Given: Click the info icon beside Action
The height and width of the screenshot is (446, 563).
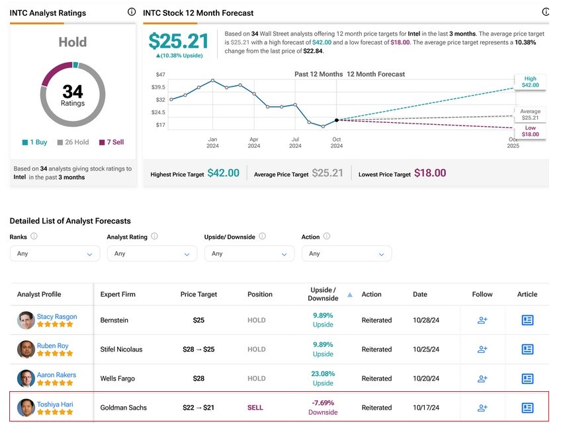Looking at the screenshot, I should [x=327, y=236].
